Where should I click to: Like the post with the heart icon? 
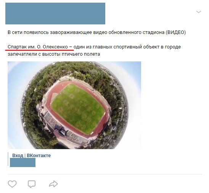12,184
